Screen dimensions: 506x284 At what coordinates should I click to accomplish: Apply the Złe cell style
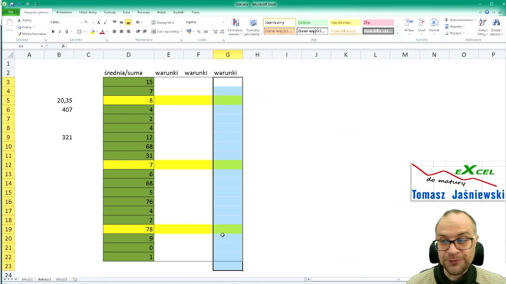tap(378, 22)
